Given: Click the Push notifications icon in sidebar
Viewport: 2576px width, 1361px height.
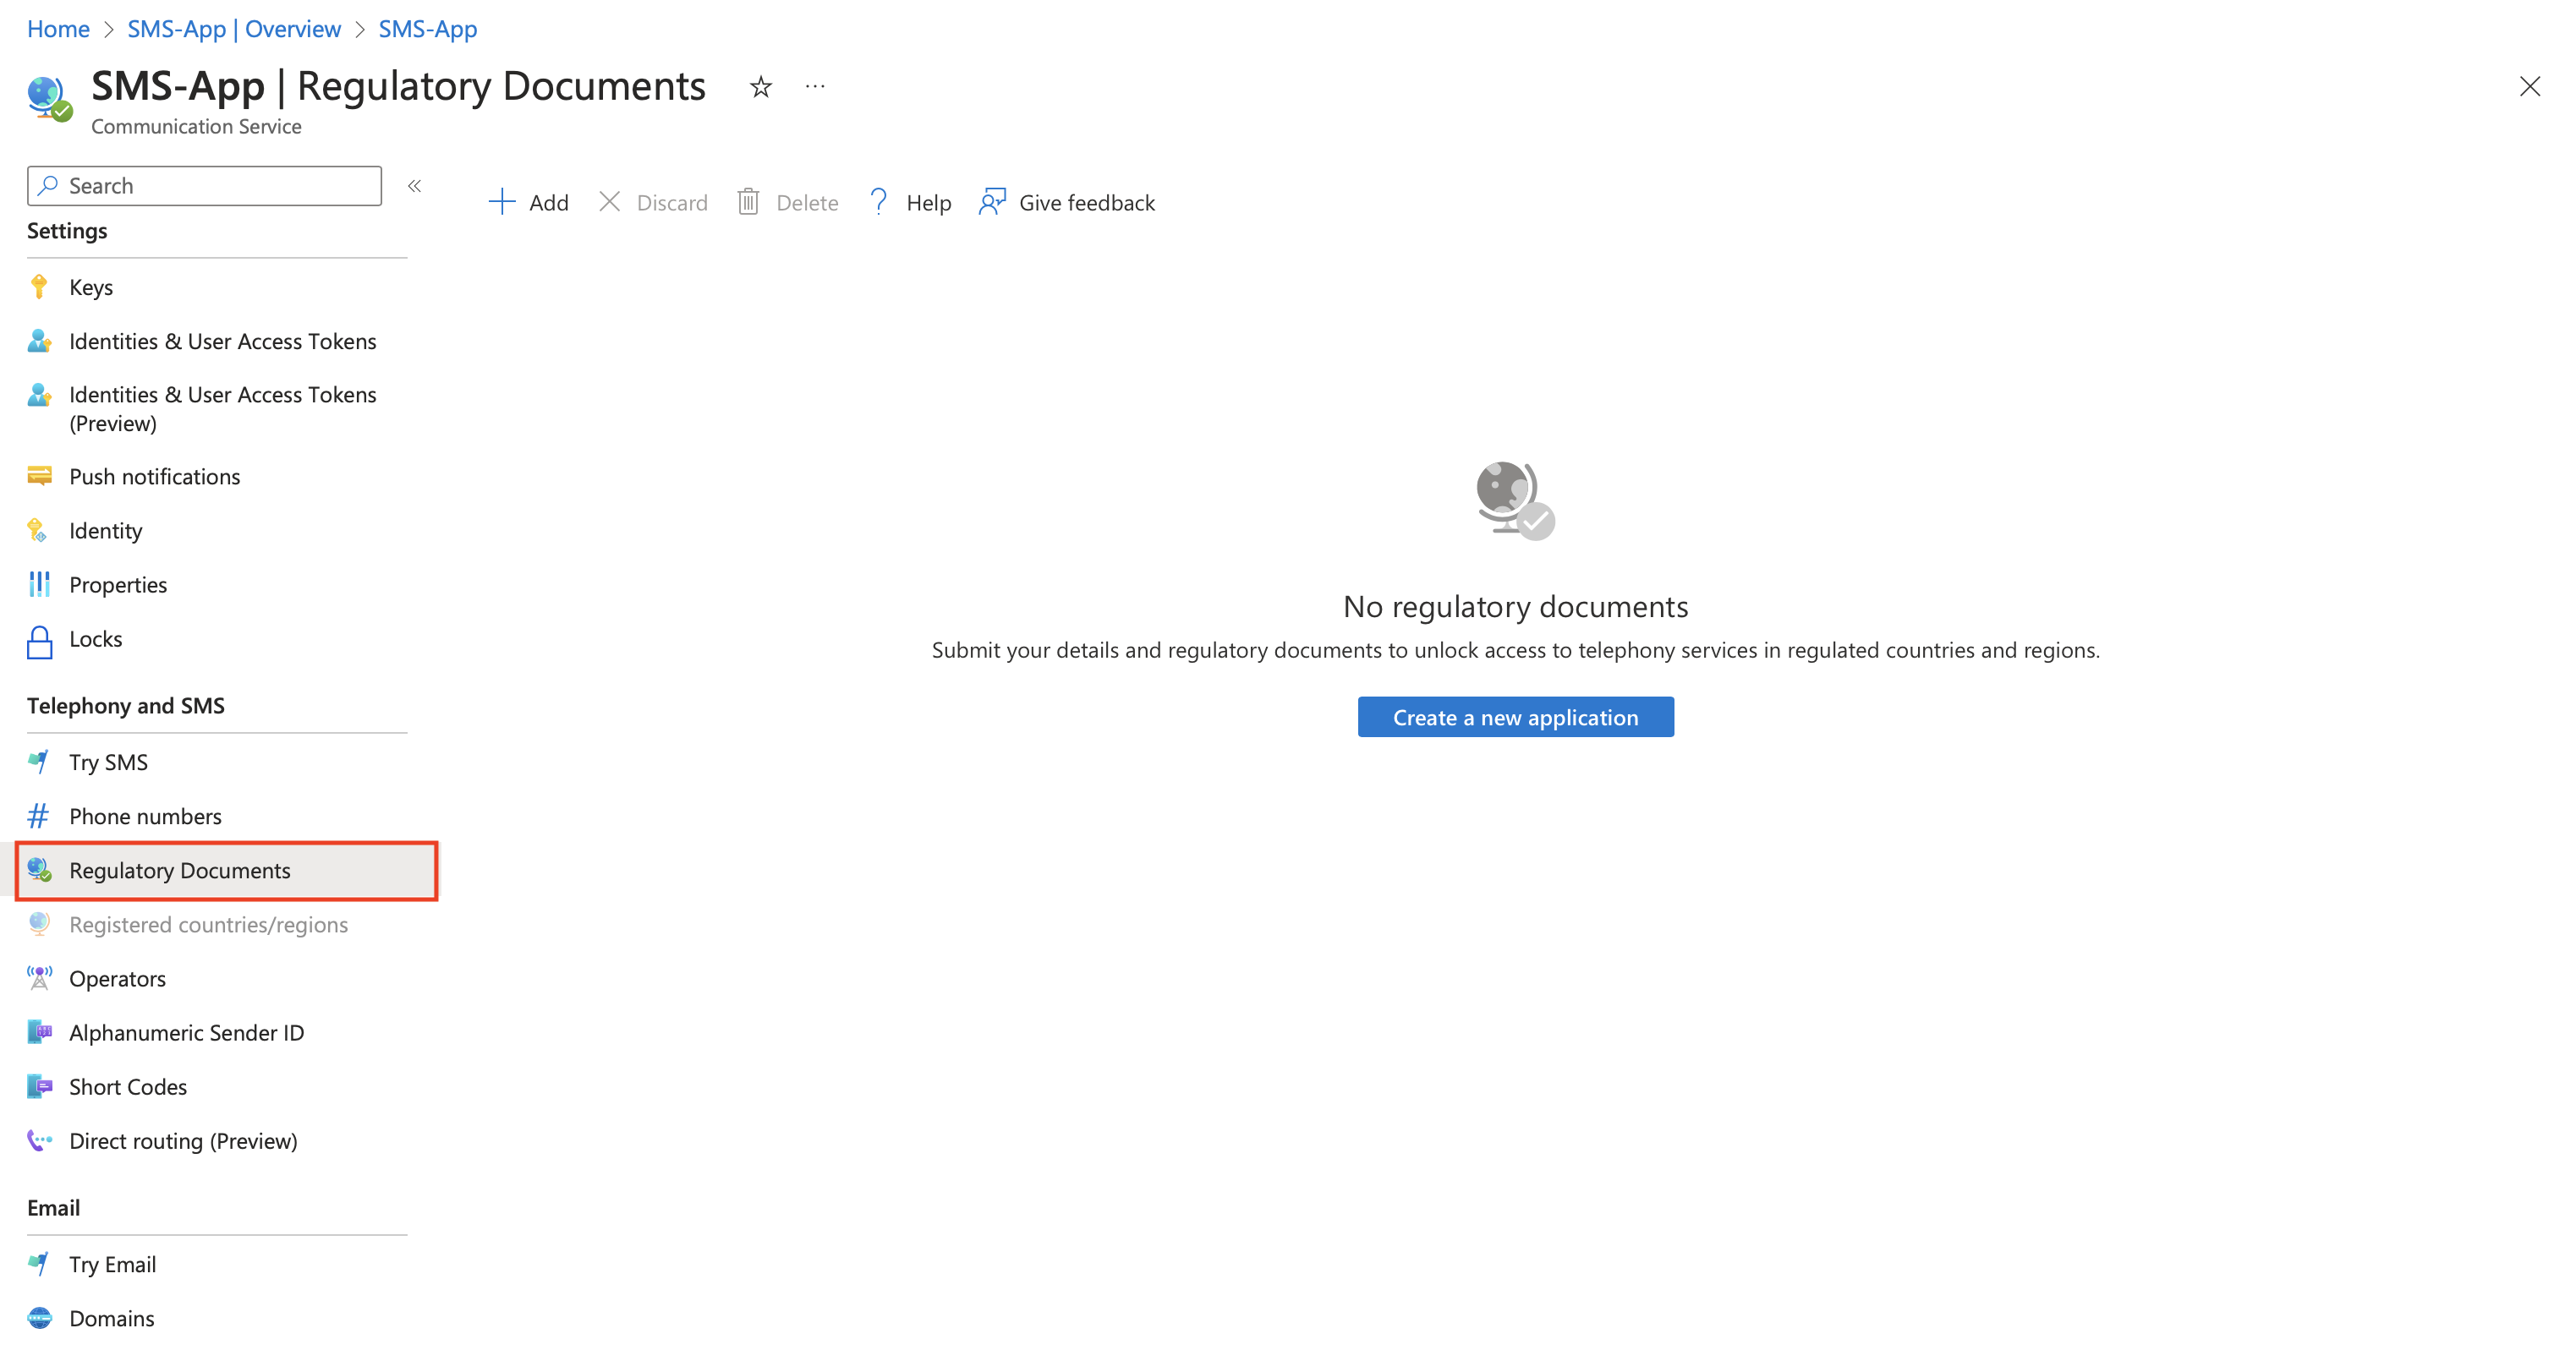Looking at the screenshot, I should [41, 475].
